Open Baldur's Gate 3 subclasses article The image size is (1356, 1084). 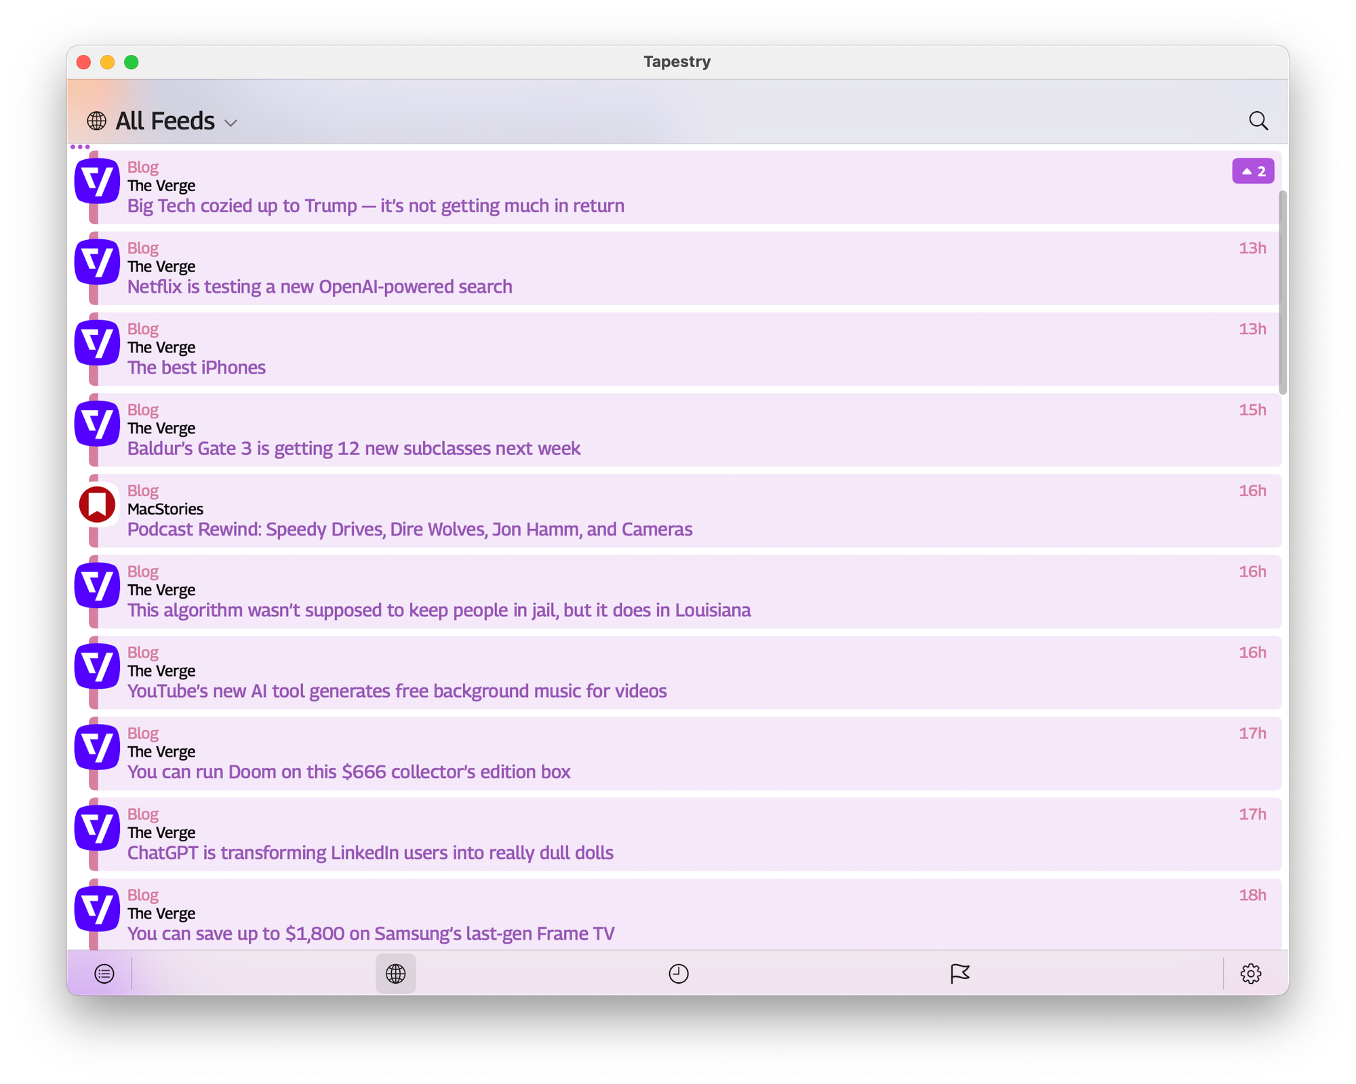click(353, 448)
